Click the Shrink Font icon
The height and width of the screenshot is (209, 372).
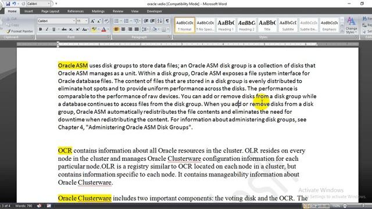click(99, 21)
